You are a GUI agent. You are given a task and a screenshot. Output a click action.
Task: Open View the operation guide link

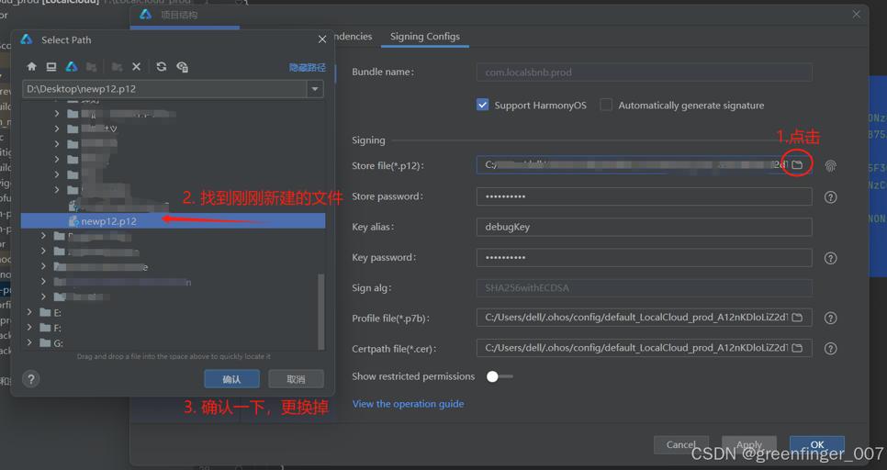(x=408, y=404)
